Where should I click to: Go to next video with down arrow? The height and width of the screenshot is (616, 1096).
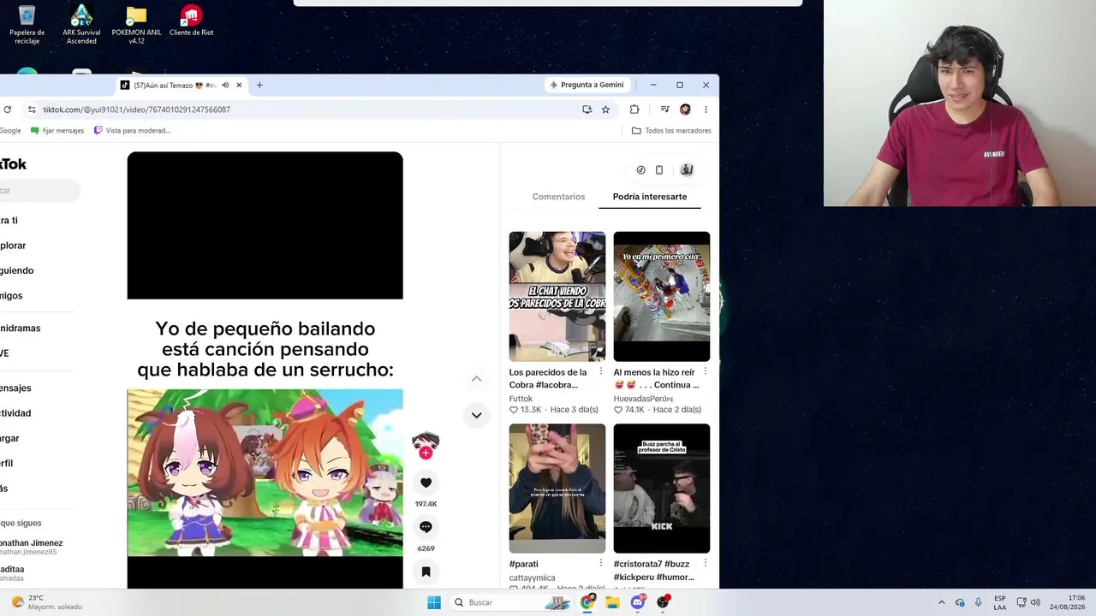coord(476,415)
